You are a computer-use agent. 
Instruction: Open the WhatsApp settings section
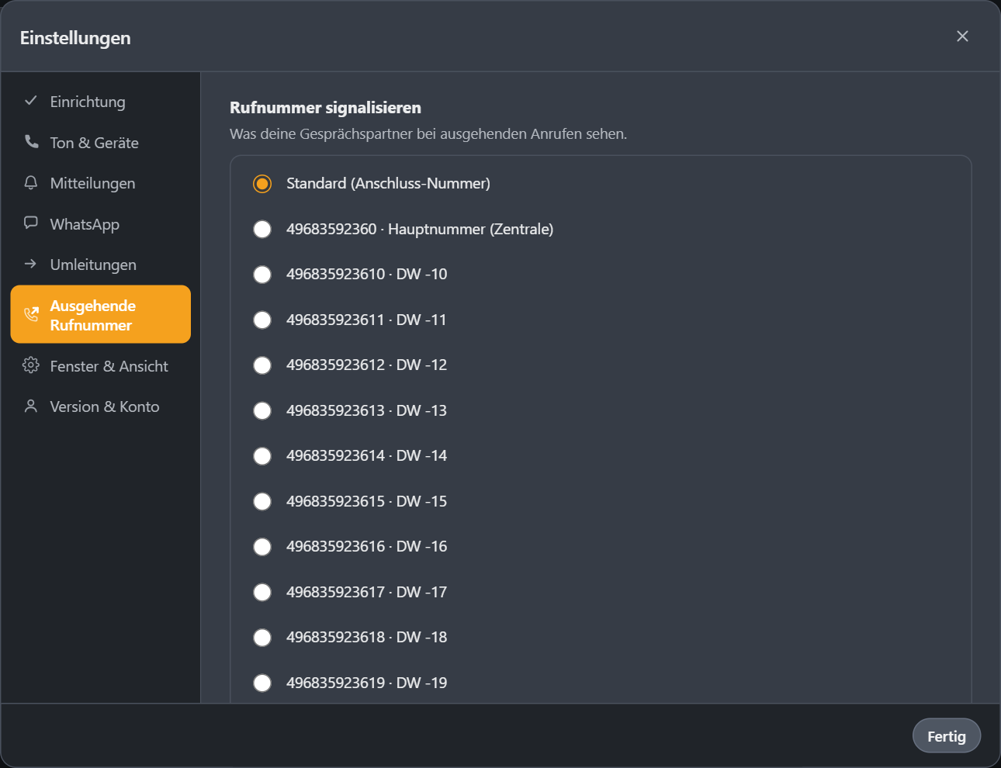coord(101,224)
